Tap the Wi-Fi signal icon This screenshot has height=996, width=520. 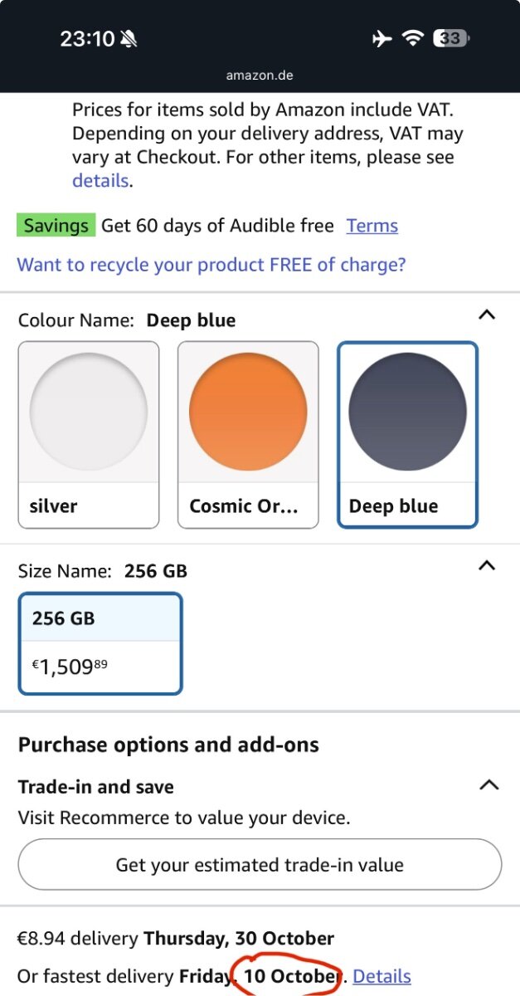tap(411, 38)
